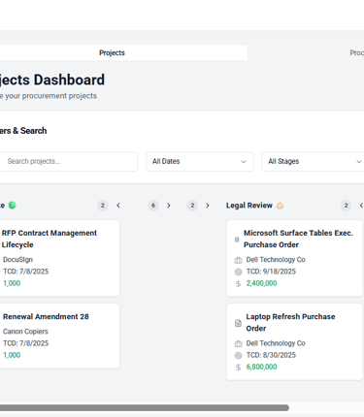Click the Legal Review stage status icon
Screen dimensions: 364x417
[280, 206]
